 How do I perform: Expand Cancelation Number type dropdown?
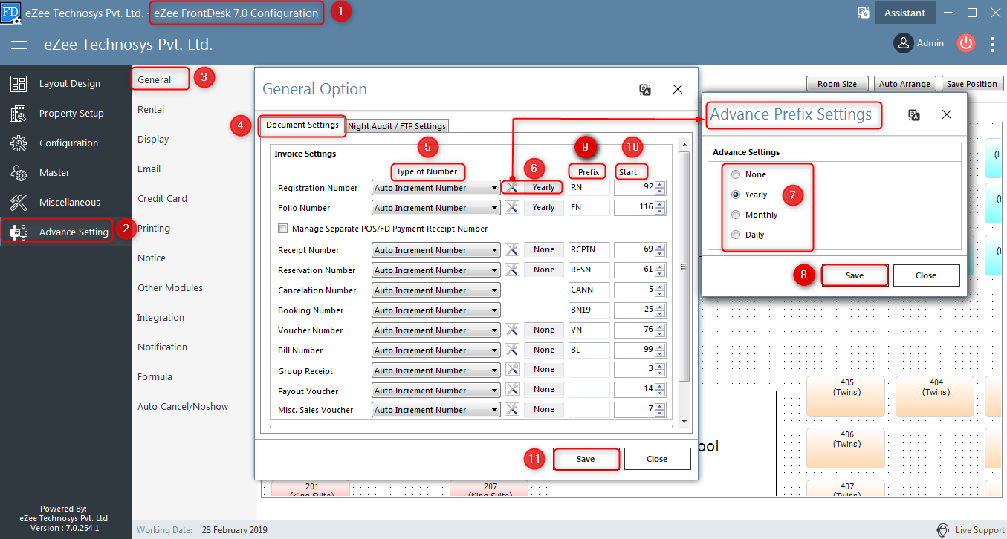[495, 290]
